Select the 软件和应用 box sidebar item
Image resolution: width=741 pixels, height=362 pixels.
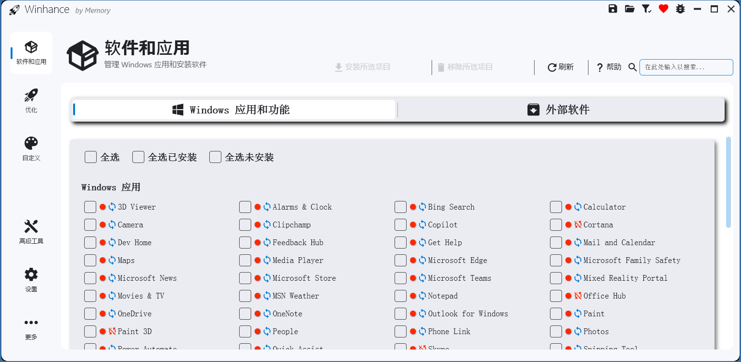click(31, 53)
